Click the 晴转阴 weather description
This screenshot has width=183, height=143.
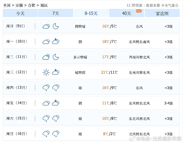(x=80, y=73)
